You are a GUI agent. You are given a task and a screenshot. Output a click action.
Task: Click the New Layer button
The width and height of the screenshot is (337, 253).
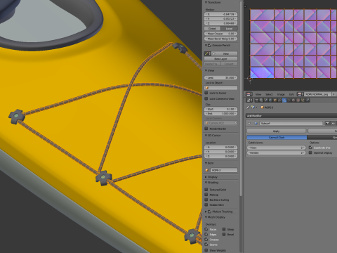[221, 59]
